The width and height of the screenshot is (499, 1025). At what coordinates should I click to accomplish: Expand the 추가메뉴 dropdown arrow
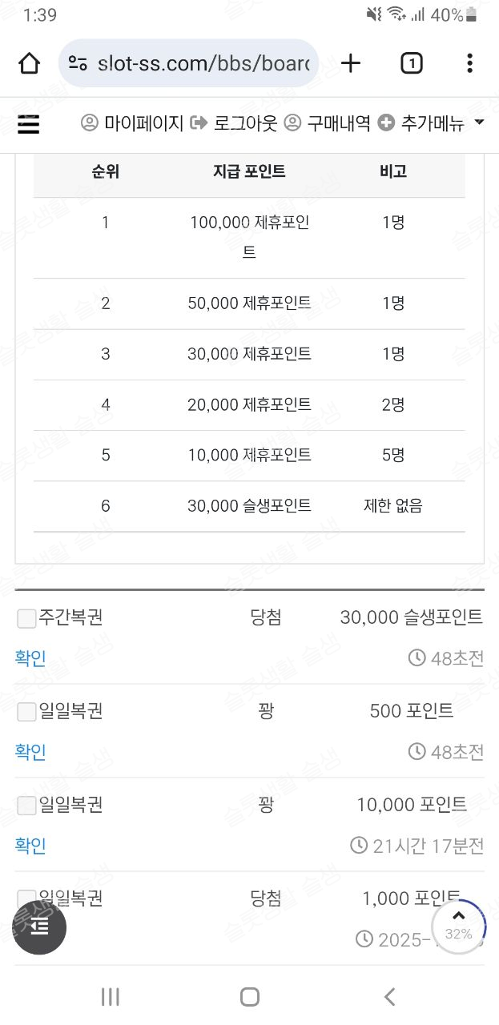pyautogui.click(x=480, y=123)
